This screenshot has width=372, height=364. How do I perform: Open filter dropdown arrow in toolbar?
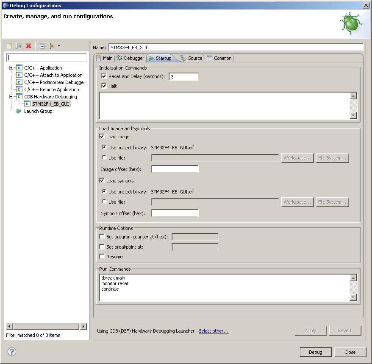(59, 46)
